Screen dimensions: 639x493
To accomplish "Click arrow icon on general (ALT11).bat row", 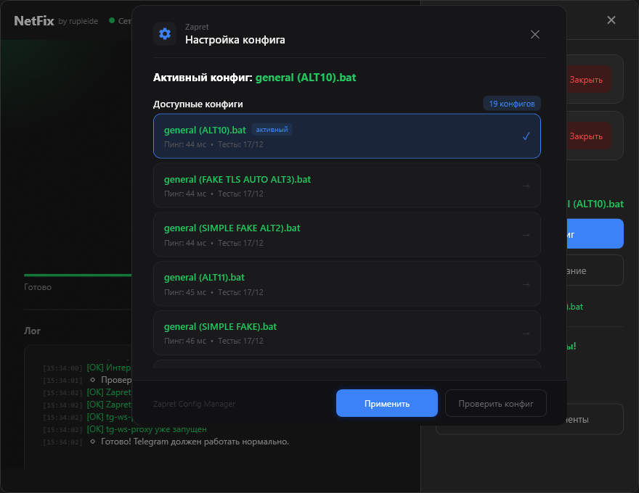I will tap(526, 284).
